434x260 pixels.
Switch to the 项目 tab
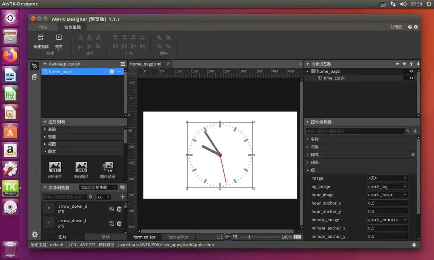[43, 27]
